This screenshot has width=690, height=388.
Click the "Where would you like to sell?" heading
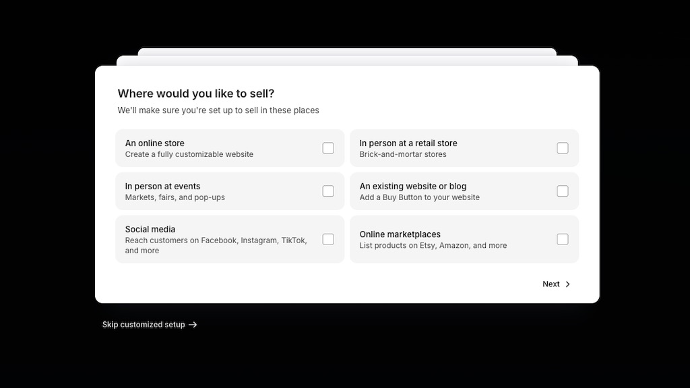coord(195,94)
